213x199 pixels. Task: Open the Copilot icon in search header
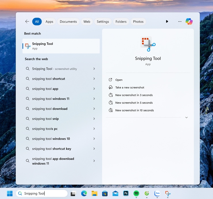(x=189, y=22)
